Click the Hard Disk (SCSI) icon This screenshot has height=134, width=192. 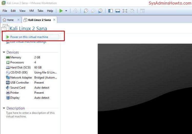pos(8,67)
